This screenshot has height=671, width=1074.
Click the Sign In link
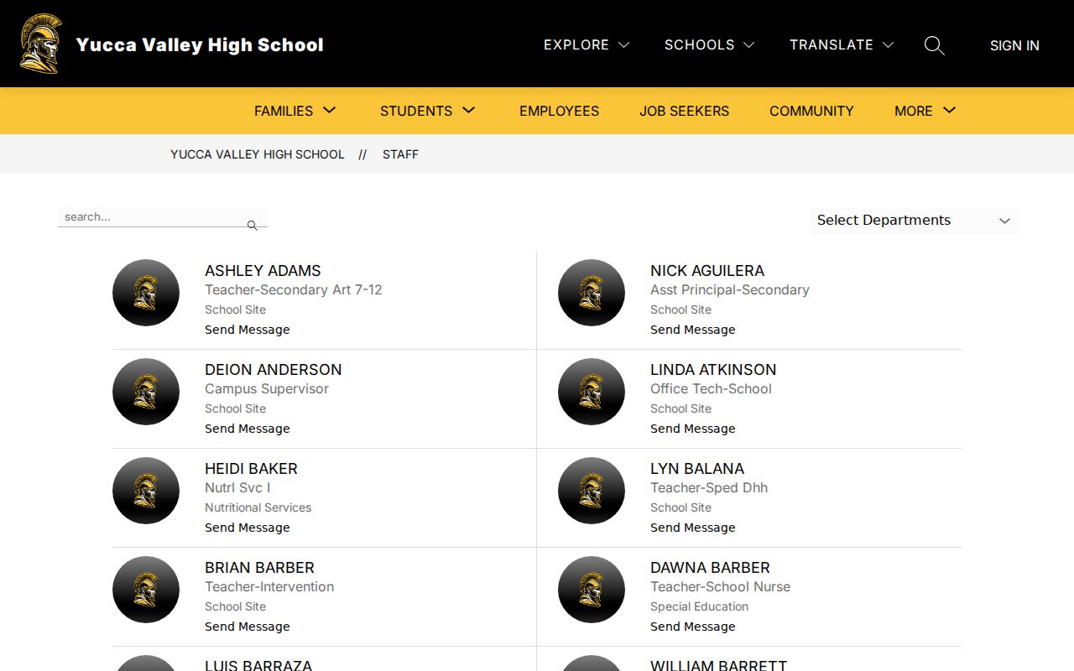pyautogui.click(x=1014, y=45)
